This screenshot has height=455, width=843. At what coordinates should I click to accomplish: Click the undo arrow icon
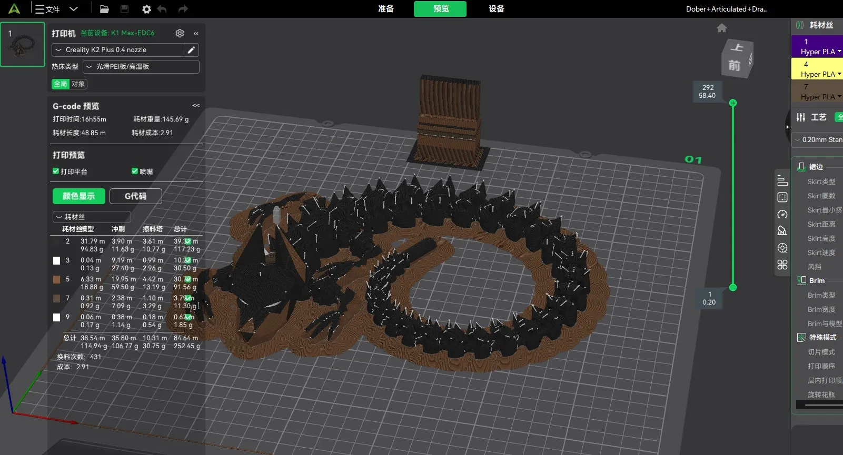(x=162, y=9)
